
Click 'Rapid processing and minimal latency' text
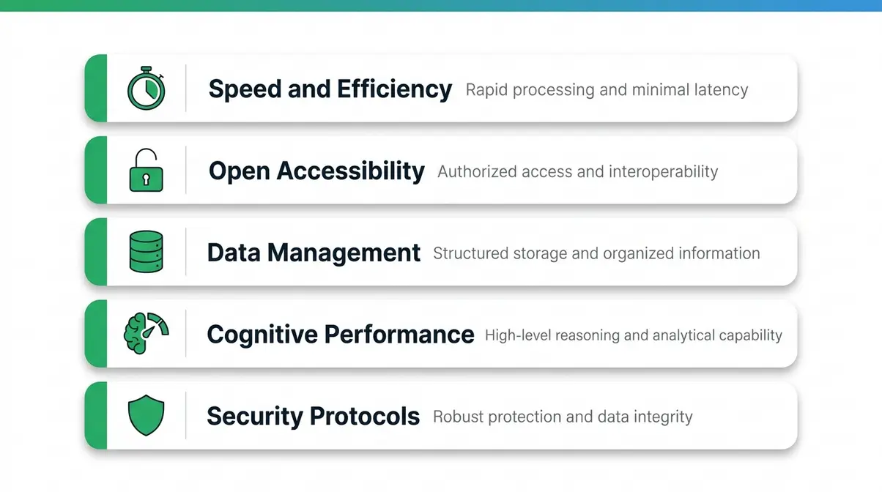coord(607,90)
